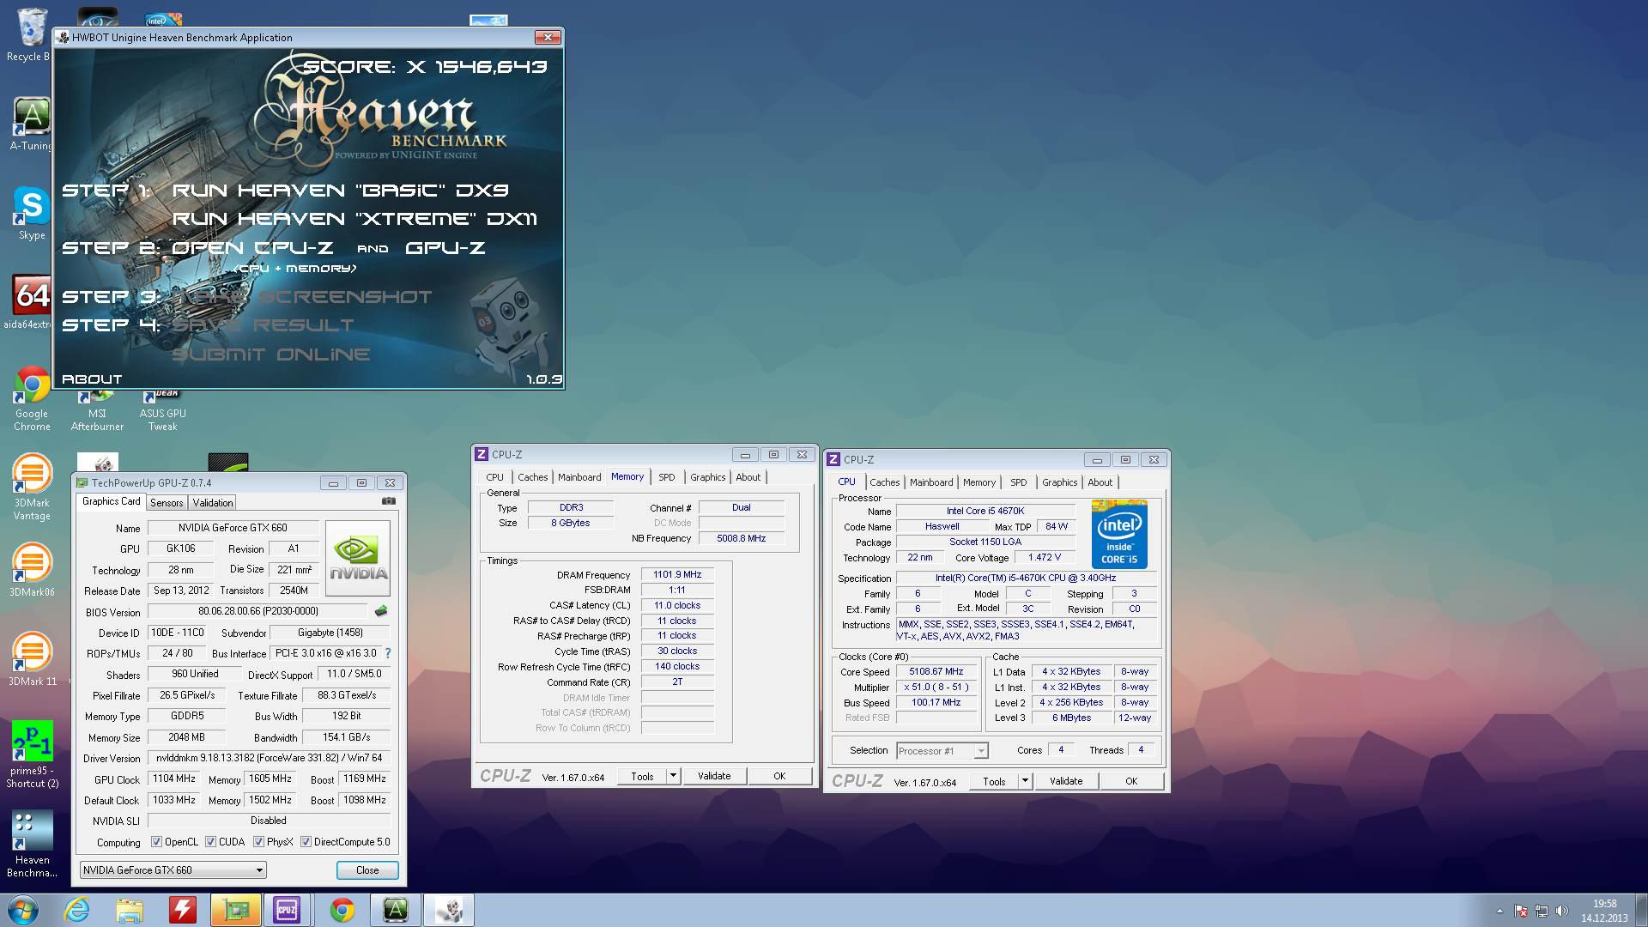This screenshot has width=1648, height=927.
Task: Click the GPU-Z graphics card taskbar button
Action: click(235, 910)
